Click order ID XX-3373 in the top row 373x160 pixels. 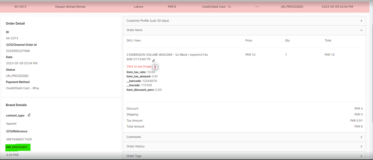[20, 7]
